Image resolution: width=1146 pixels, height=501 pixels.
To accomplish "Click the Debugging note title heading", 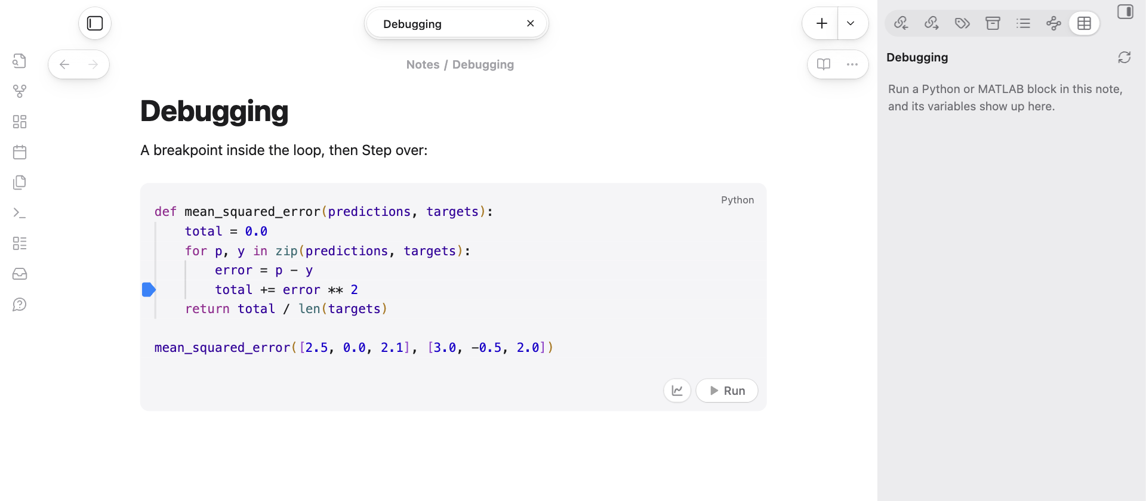I will coord(214,112).
